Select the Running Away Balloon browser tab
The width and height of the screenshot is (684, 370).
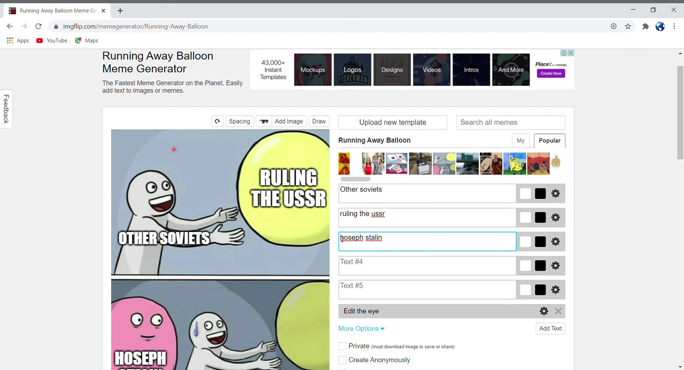pyautogui.click(x=57, y=11)
